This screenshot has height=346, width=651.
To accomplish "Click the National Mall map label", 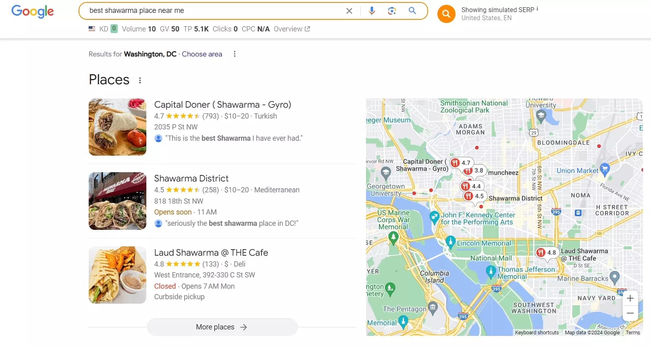I will click(x=491, y=258).
